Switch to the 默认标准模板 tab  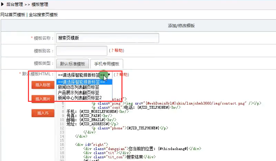[72, 64]
